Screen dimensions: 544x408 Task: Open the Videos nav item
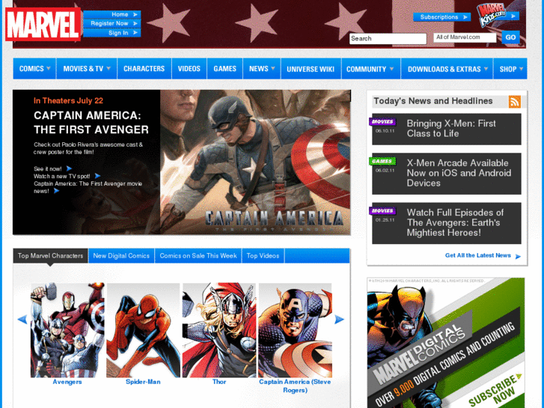click(189, 69)
